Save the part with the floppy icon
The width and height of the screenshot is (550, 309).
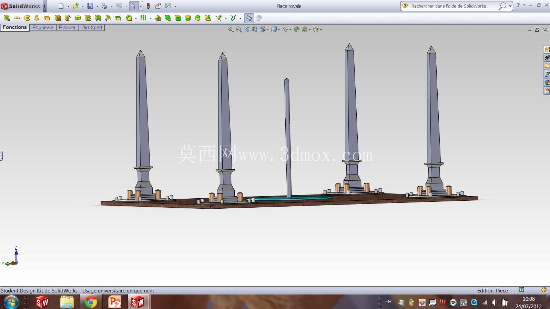(90, 6)
